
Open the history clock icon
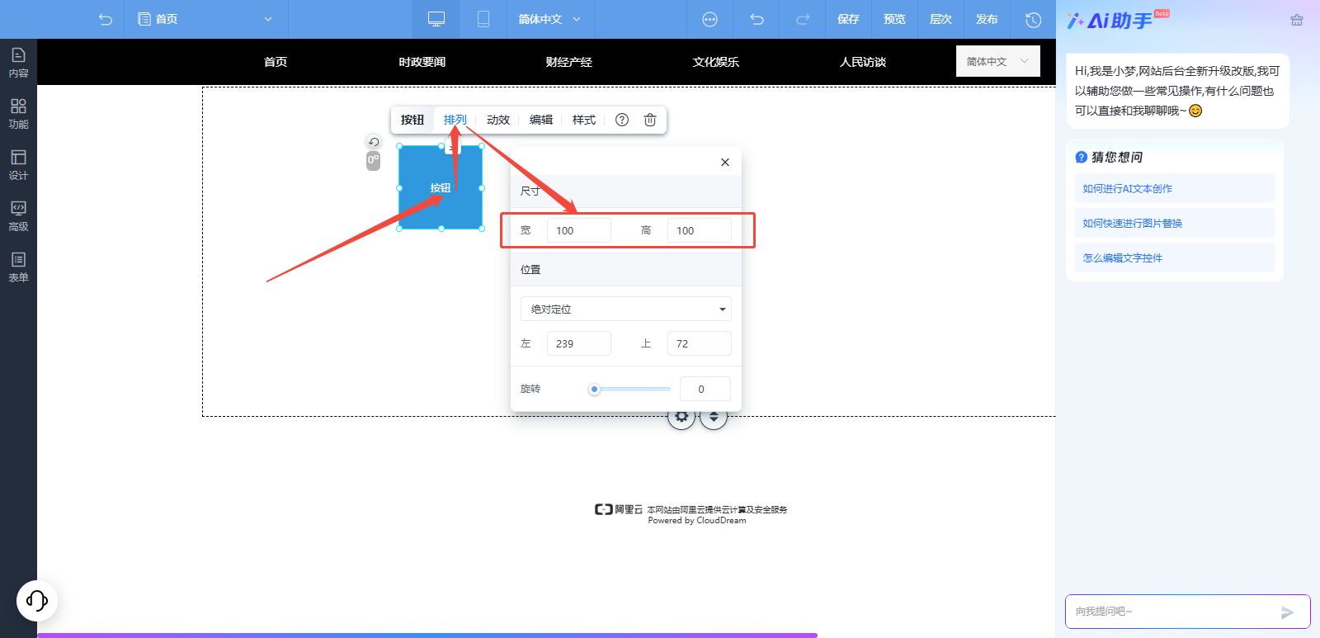1033,19
